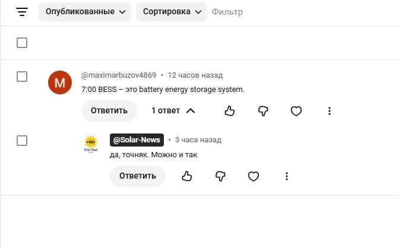
Task: Click Ответить under the BESS comment
Action: pos(109,111)
